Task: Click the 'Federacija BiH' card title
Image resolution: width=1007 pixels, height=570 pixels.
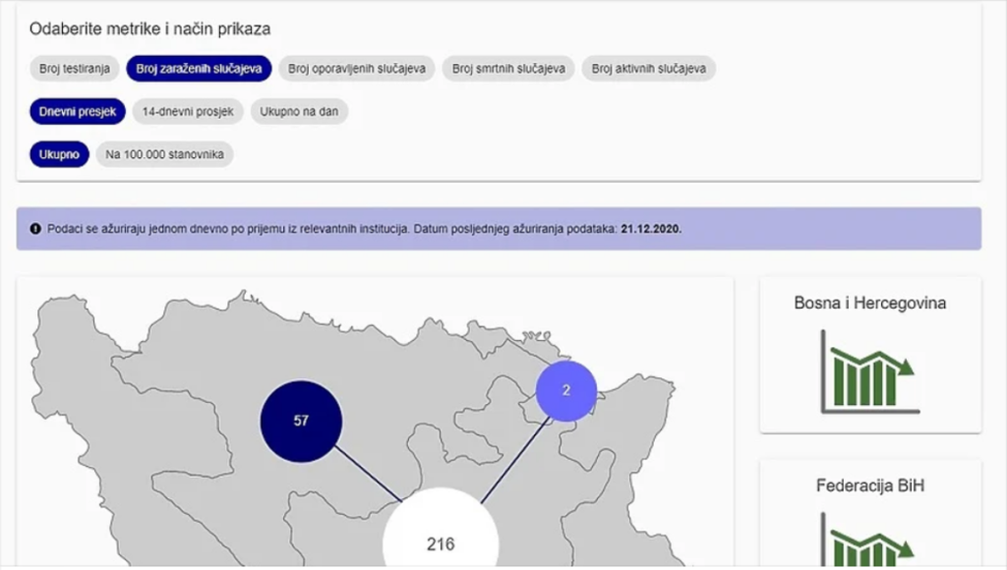Action: pos(870,485)
